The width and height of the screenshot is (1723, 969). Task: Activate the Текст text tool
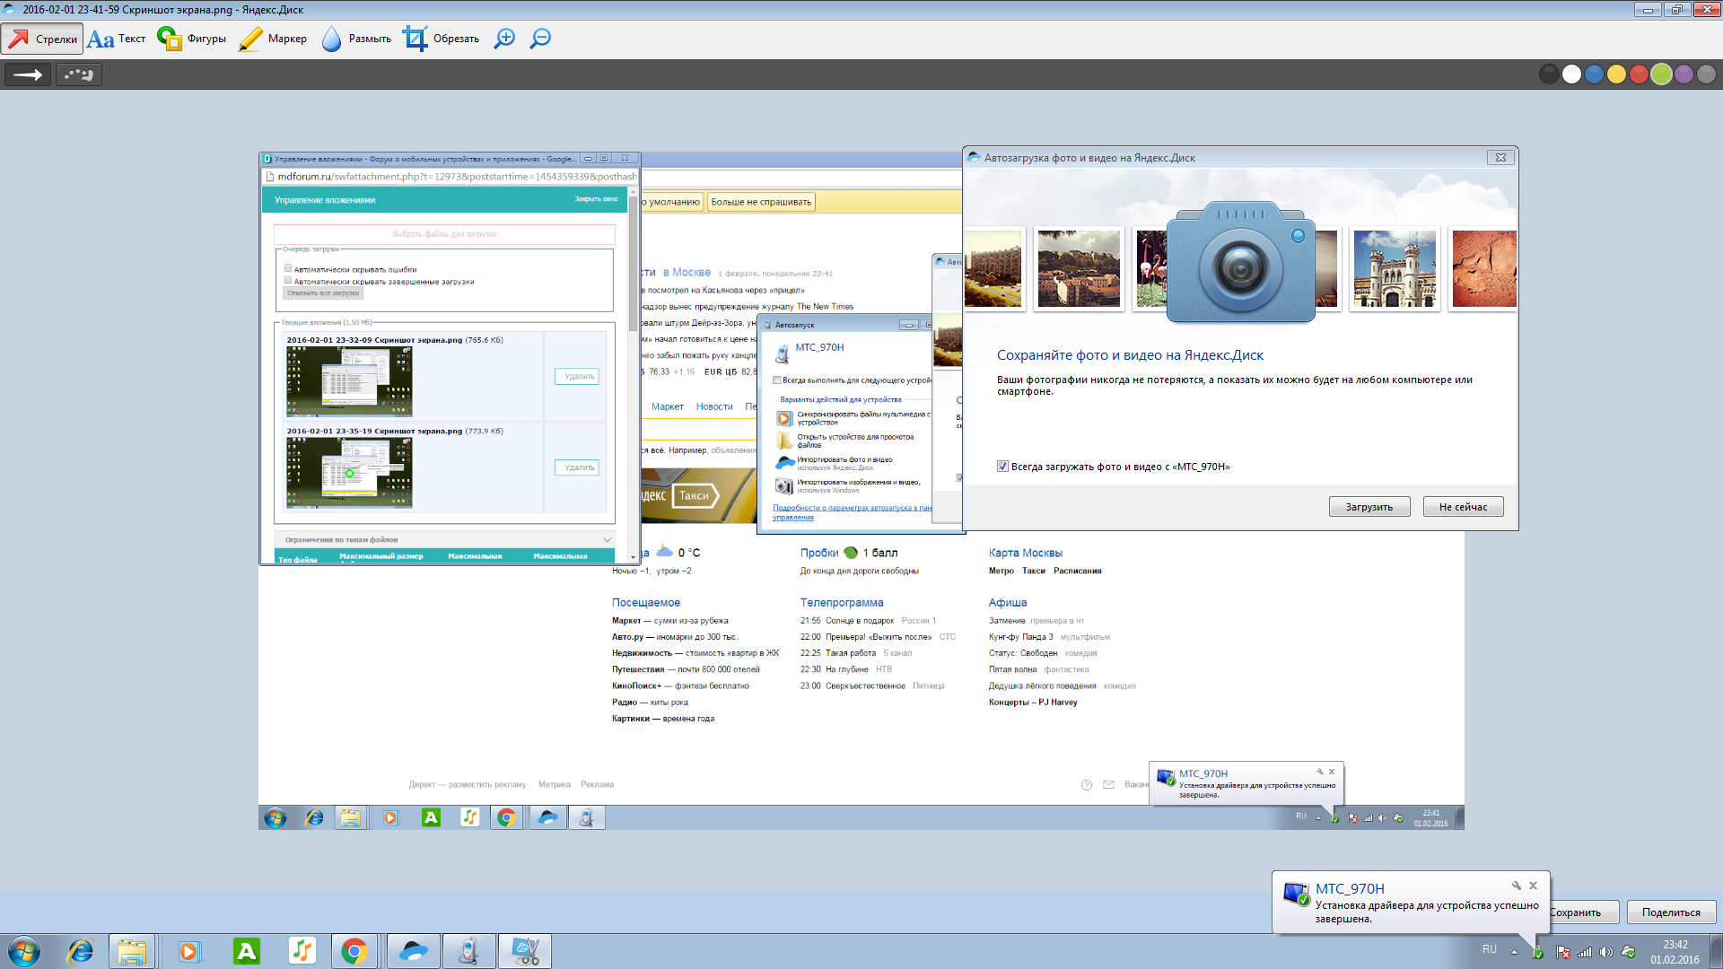(117, 39)
